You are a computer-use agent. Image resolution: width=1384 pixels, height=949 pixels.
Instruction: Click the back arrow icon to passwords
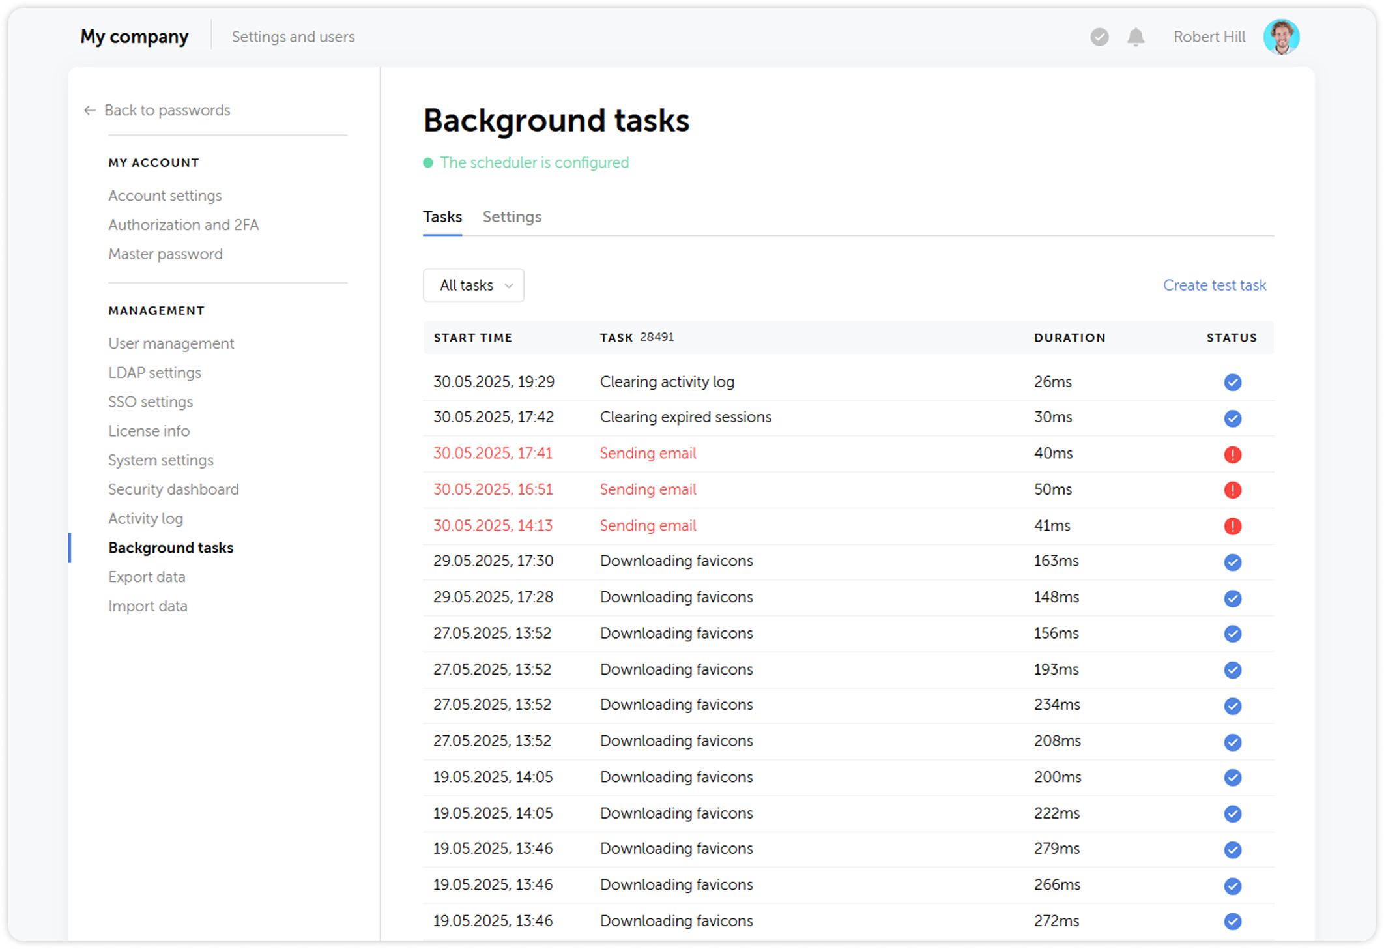(x=90, y=110)
